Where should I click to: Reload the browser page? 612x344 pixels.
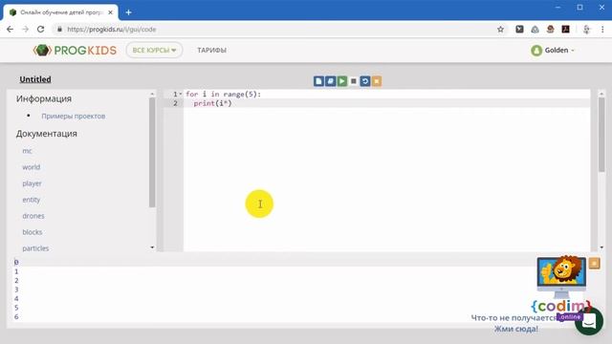pos(40,30)
